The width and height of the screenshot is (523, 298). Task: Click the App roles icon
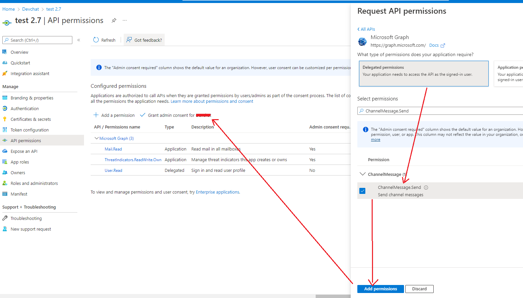(x=5, y=162)
